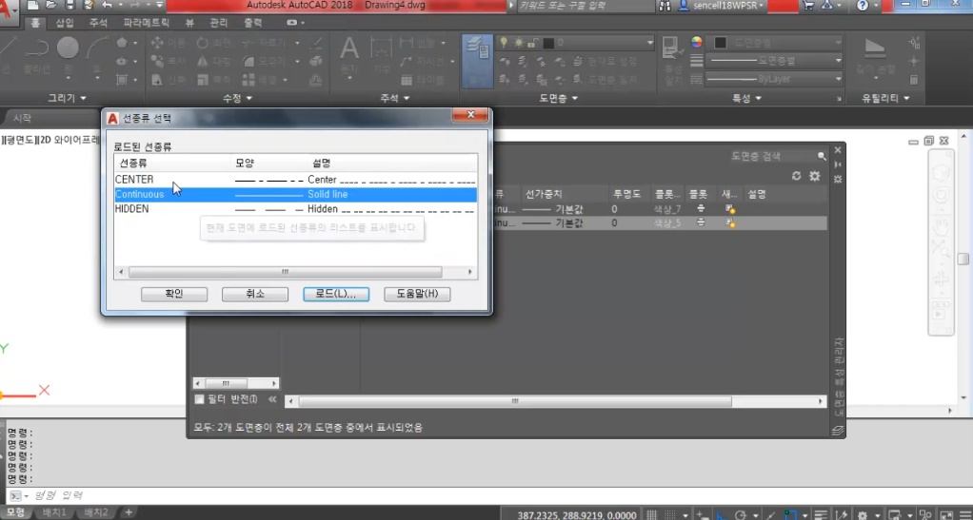Click the New drawing icon in quick access
Screen dimensions: 973x520
click(32, 5)
